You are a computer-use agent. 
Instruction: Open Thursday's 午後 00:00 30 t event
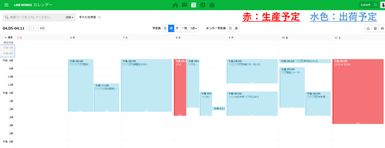click(x=252, y=104)
